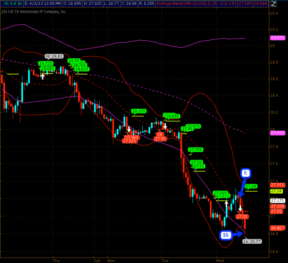Click the pink 27.955 price axis tag
Image resolution: width=288 pixels, height=263 pixels.
[x=277, y=133]
